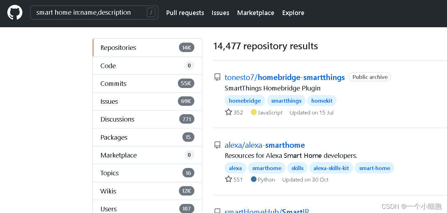Click the alexa-skills-kit topic tag
Screen dimensions: 447x213
331,168
